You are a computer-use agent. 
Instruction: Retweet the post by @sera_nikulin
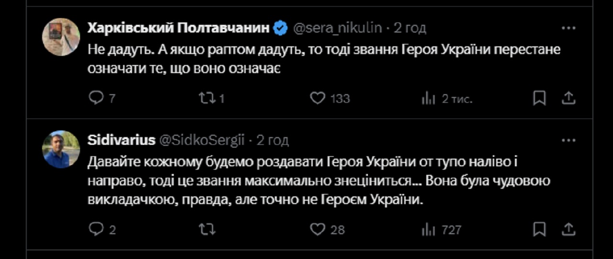coord(206,98)
